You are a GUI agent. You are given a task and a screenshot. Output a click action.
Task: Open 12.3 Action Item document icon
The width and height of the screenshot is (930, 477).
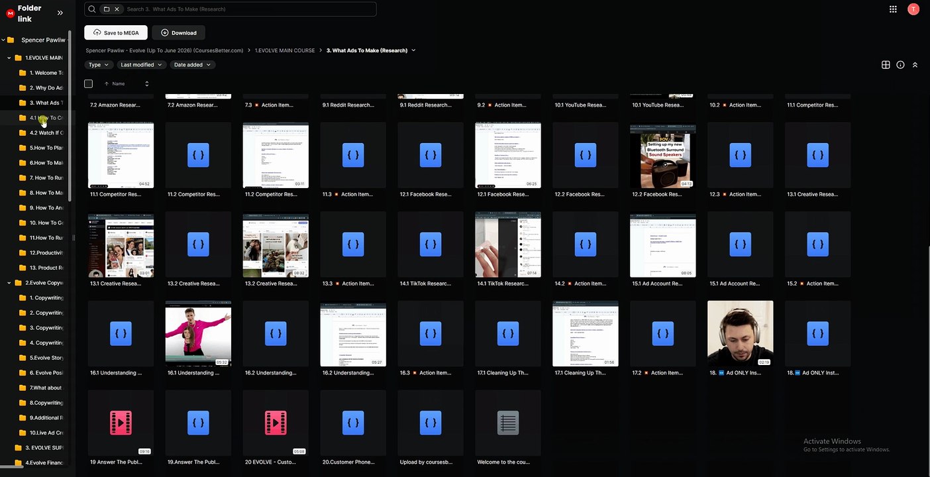click(740, 155)
